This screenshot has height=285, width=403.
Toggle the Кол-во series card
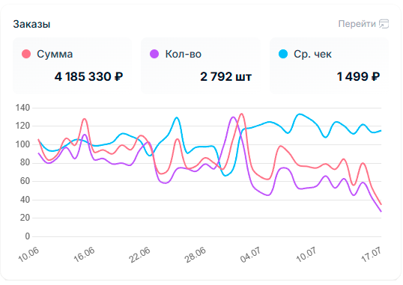tap(201, 66)
